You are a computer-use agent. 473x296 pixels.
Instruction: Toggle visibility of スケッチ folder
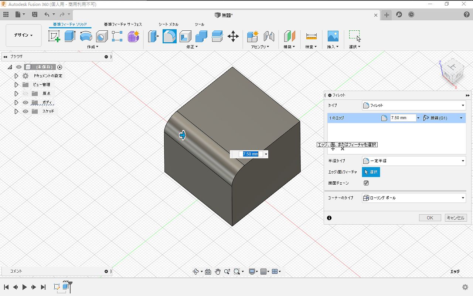[25, 111]
